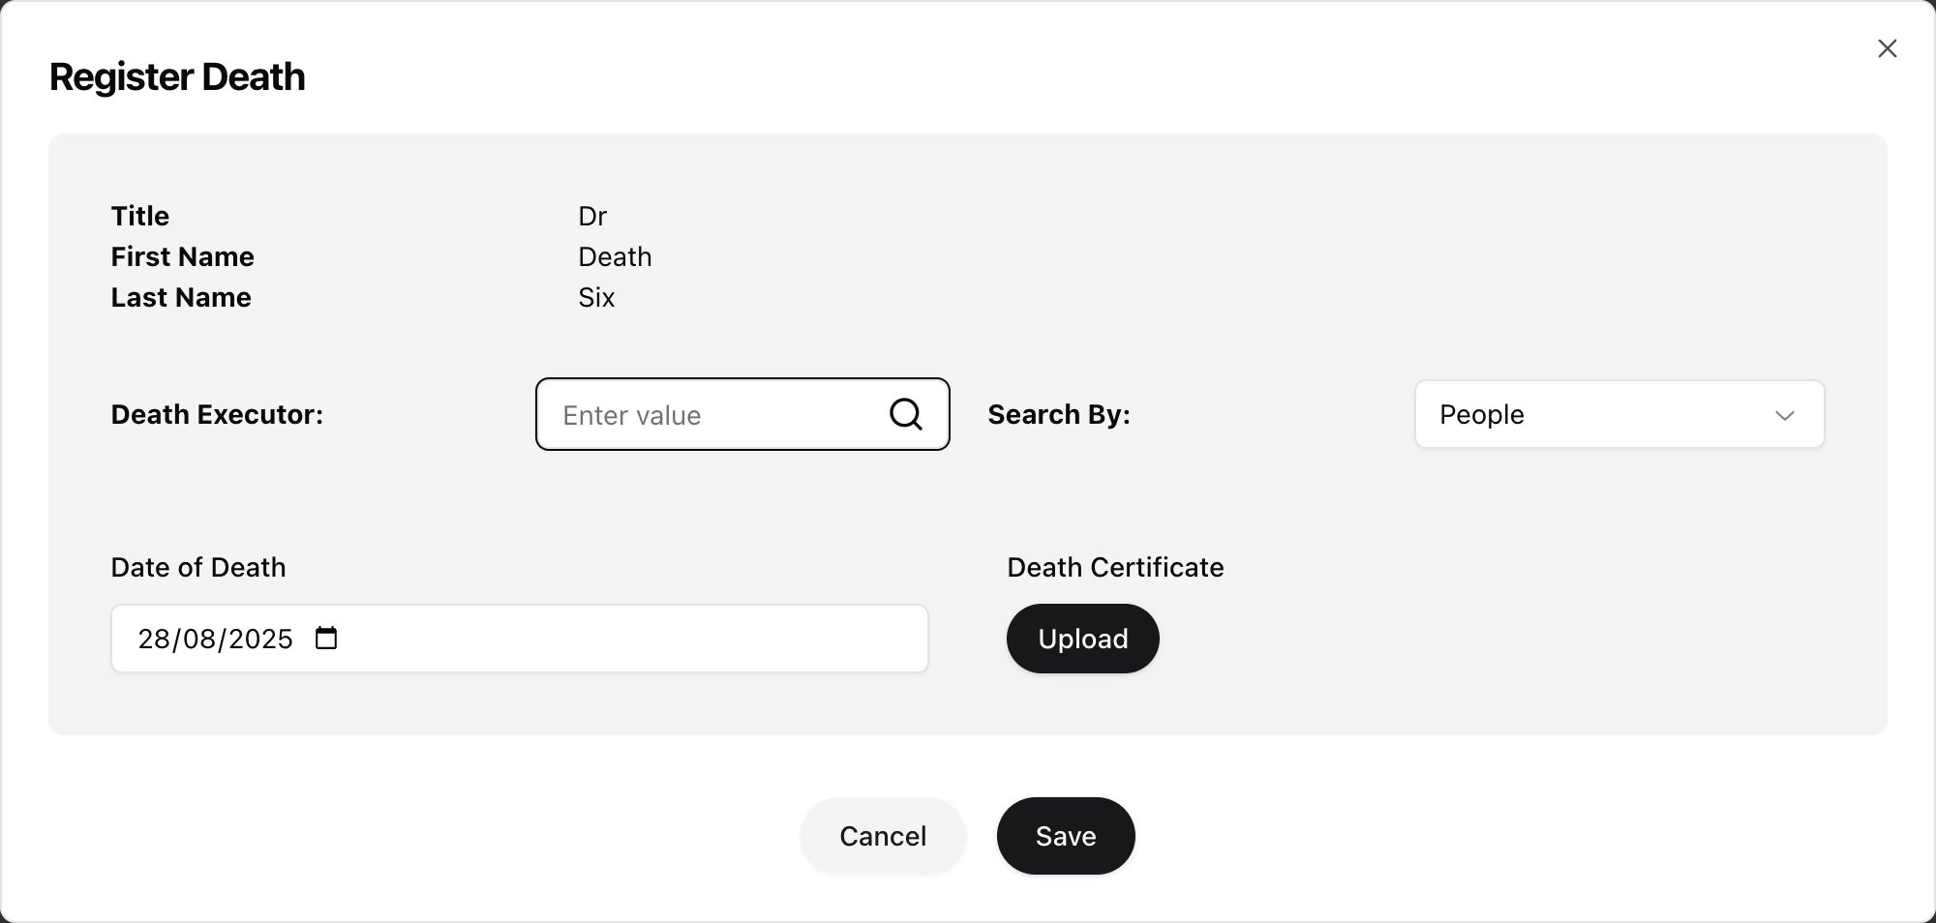
Task: Click the Death Certificate label
Action: click(x=1115, y=567)
